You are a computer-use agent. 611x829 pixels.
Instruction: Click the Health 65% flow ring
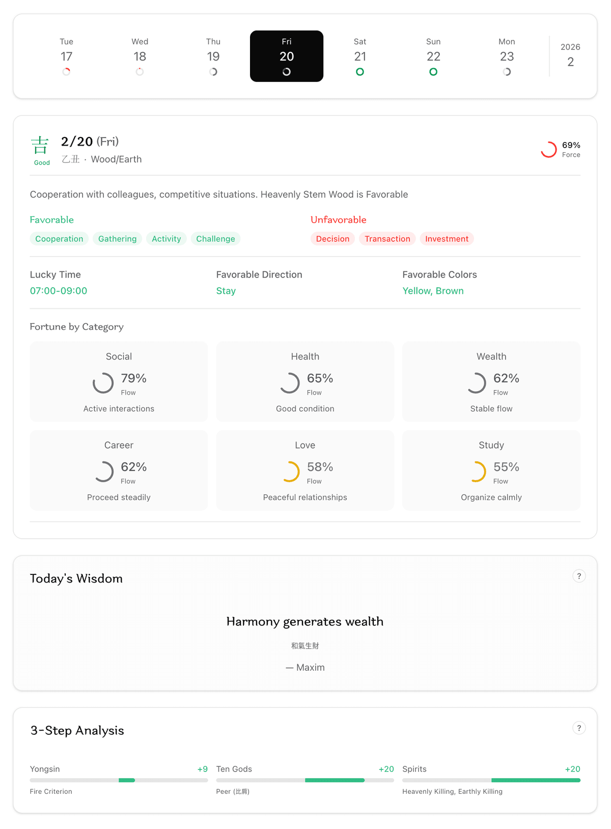290,383
